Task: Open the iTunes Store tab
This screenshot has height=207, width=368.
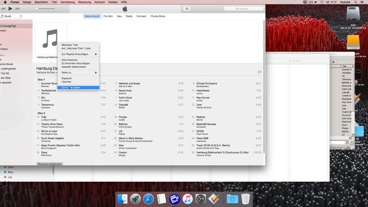Action: [x=158, y=16]
